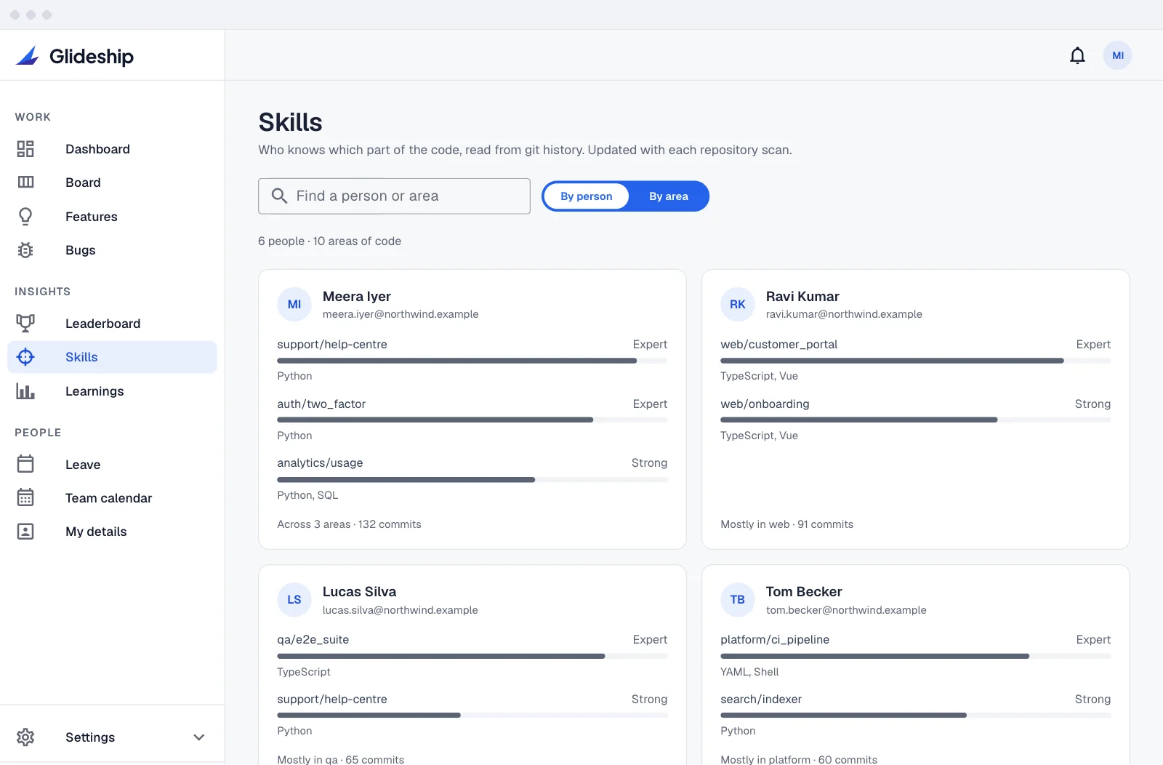Click platform/ci_pipeline skill label

[x=775, y=639]
